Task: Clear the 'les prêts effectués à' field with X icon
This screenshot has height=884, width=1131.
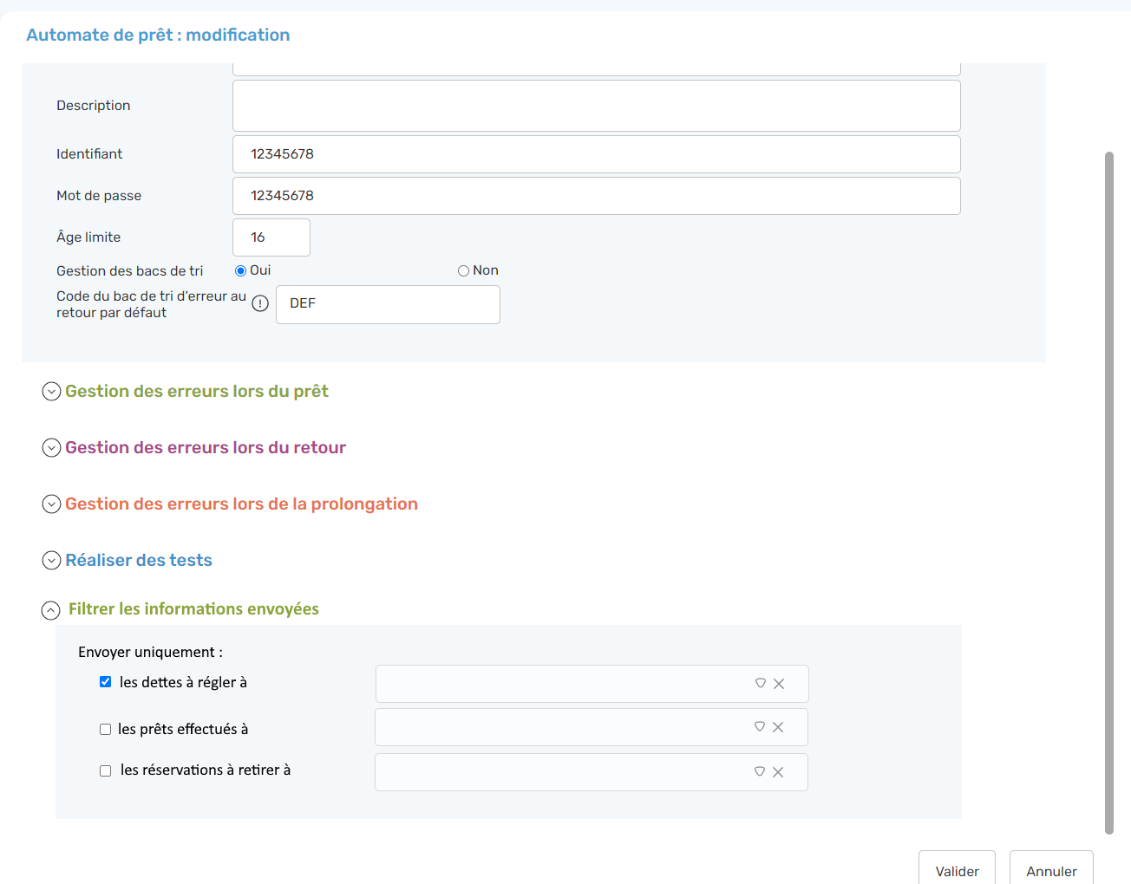Action: [x=778, y=727]
